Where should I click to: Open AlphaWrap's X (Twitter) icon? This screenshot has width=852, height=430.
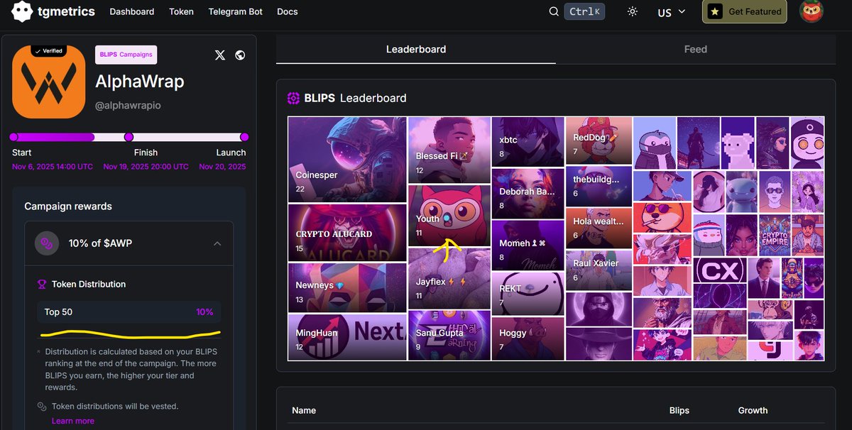220,55
